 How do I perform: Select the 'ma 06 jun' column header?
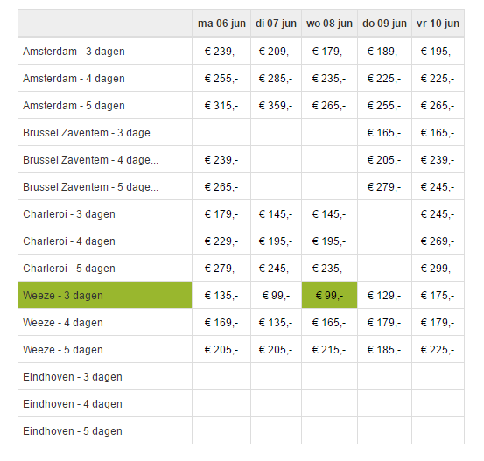point(221,24)
